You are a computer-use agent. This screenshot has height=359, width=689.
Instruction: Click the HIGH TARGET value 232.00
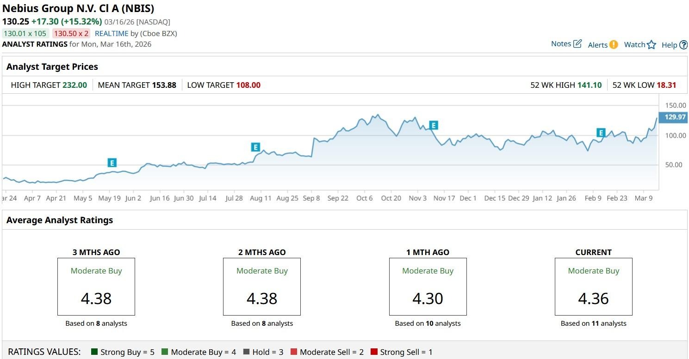pyautogui.click(x=74, y=85)
